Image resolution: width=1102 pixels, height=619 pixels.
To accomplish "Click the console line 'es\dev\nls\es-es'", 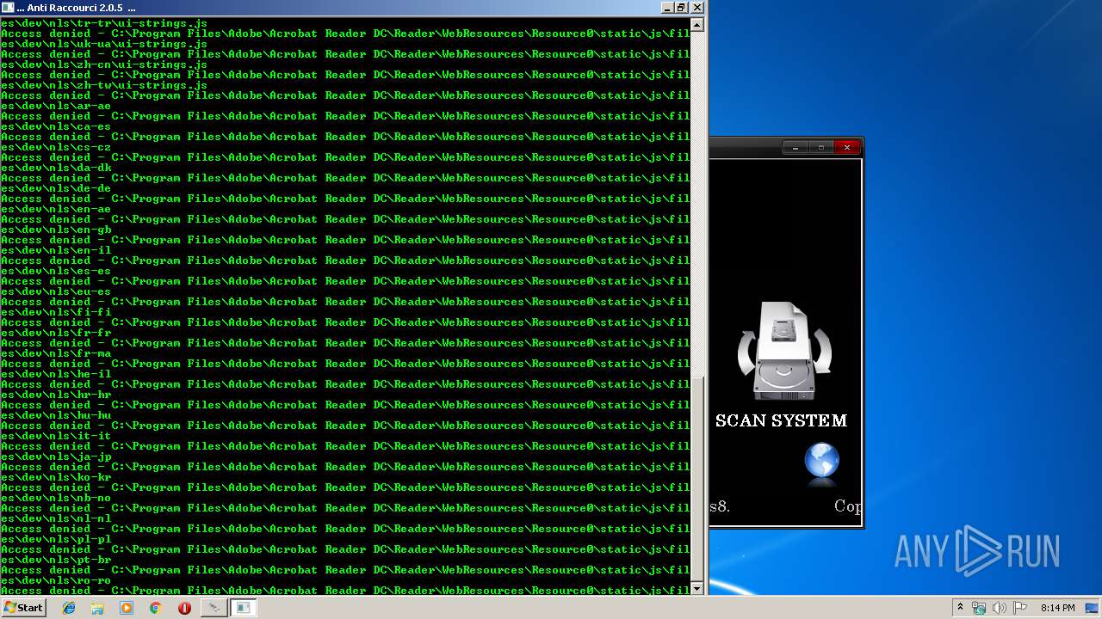I will [56, 271].
